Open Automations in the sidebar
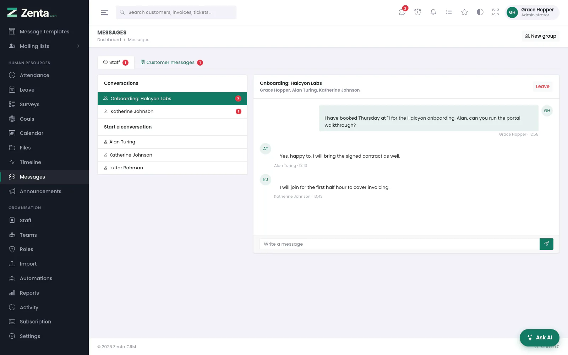 [44, 278]
